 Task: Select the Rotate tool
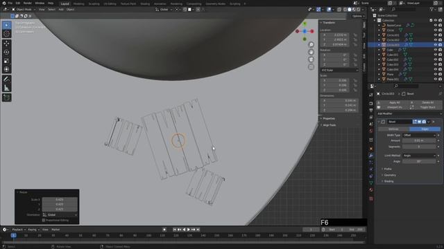[x=6, y=53]
